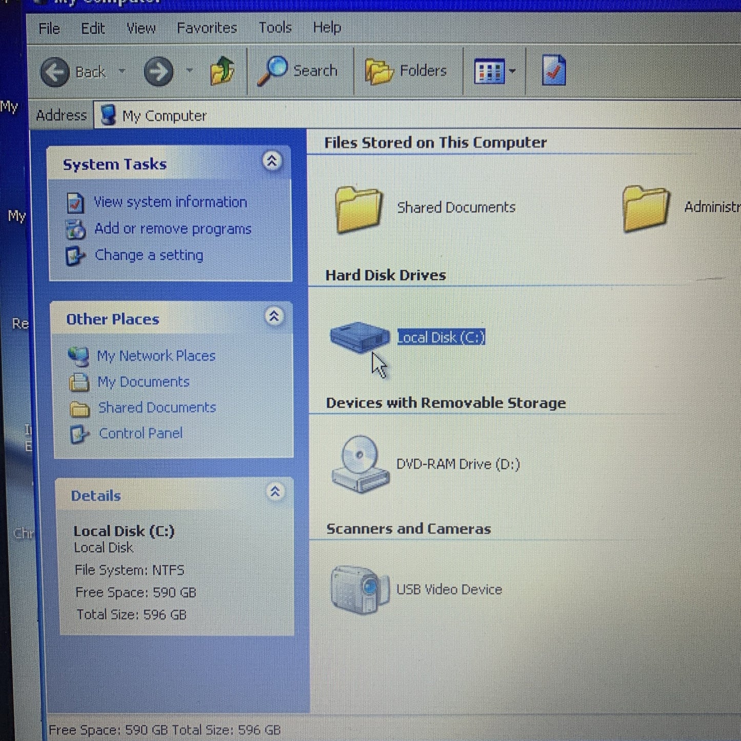Screen dimensions: 741x741
Task: Select the Local Disk (C:) drive icon
Action: [x=359, y=337]
